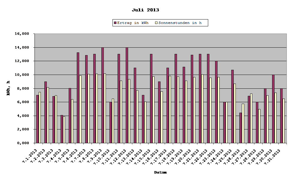Click the y-axis value "8,000"

(x=23, y=88)
